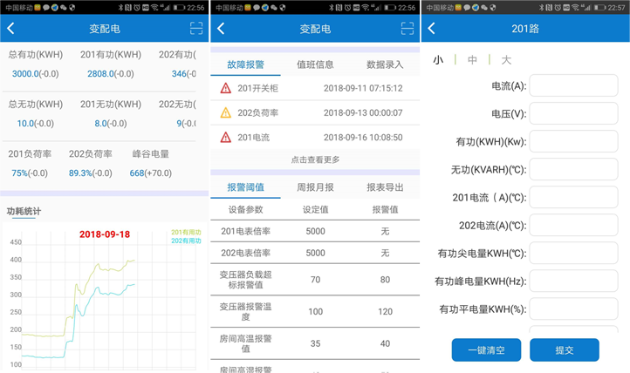Open the 201开关柜 alarm row
630x373 pixels.
click(x=315, y=88)
